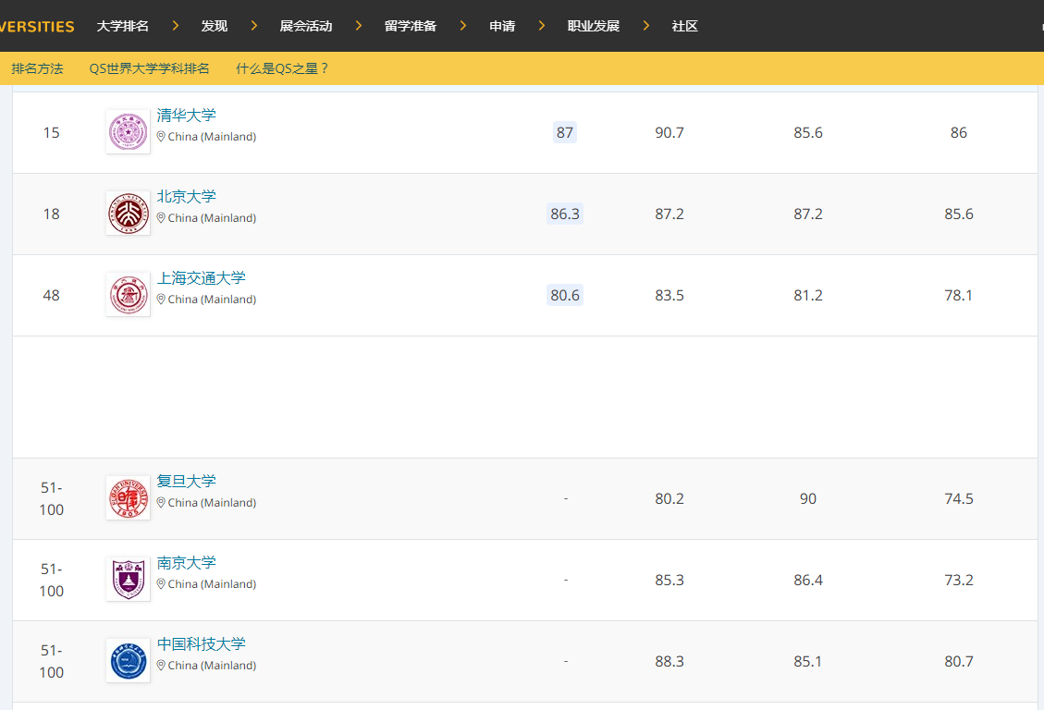The height and width of the screenshot is (710, 1044).
Task: Click the location pin under 复旦大学
Action: pyautogui.click(x=161, y=502)
